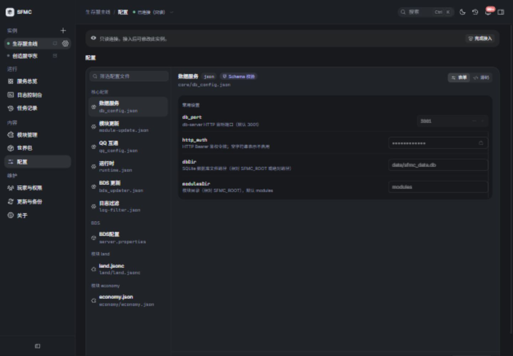Screen dimensions: 513x356
Task: Increase db_port with the plus stepper
Action: coord(483,121)
